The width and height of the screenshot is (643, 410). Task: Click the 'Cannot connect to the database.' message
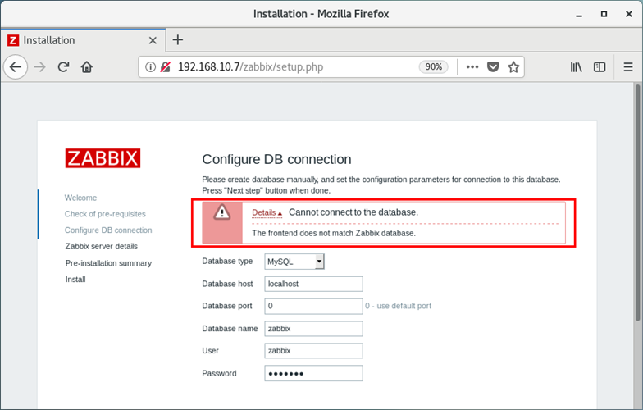click(353, 212)
